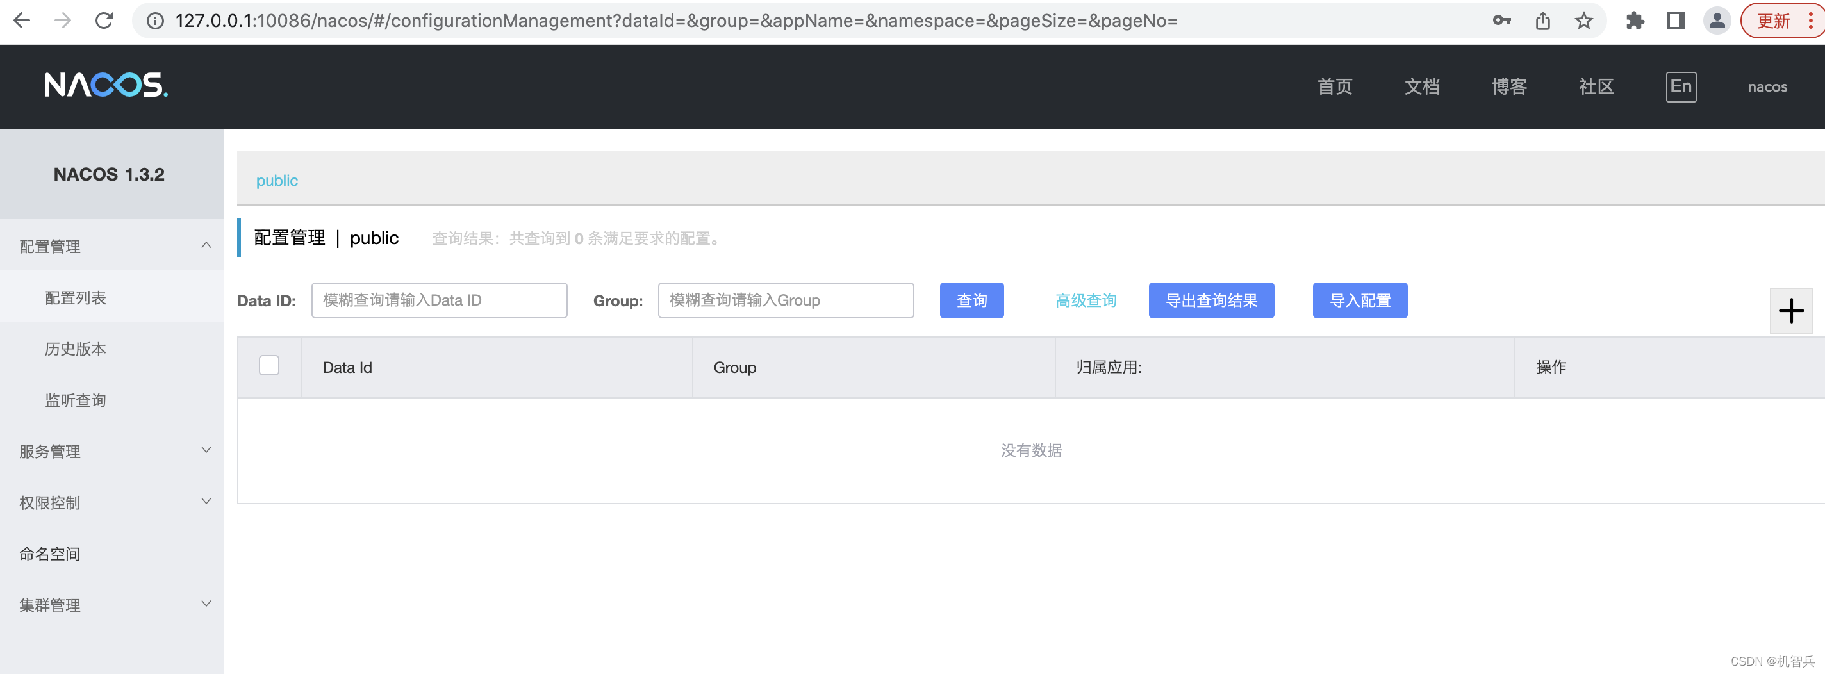Switch language using the En toggle
The height and width of the screenshot is (674, 1825).
(1681, 86)
